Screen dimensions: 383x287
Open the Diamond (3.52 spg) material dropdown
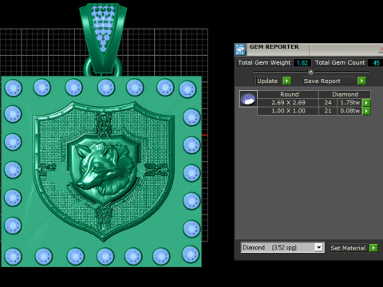pos(282,247)
